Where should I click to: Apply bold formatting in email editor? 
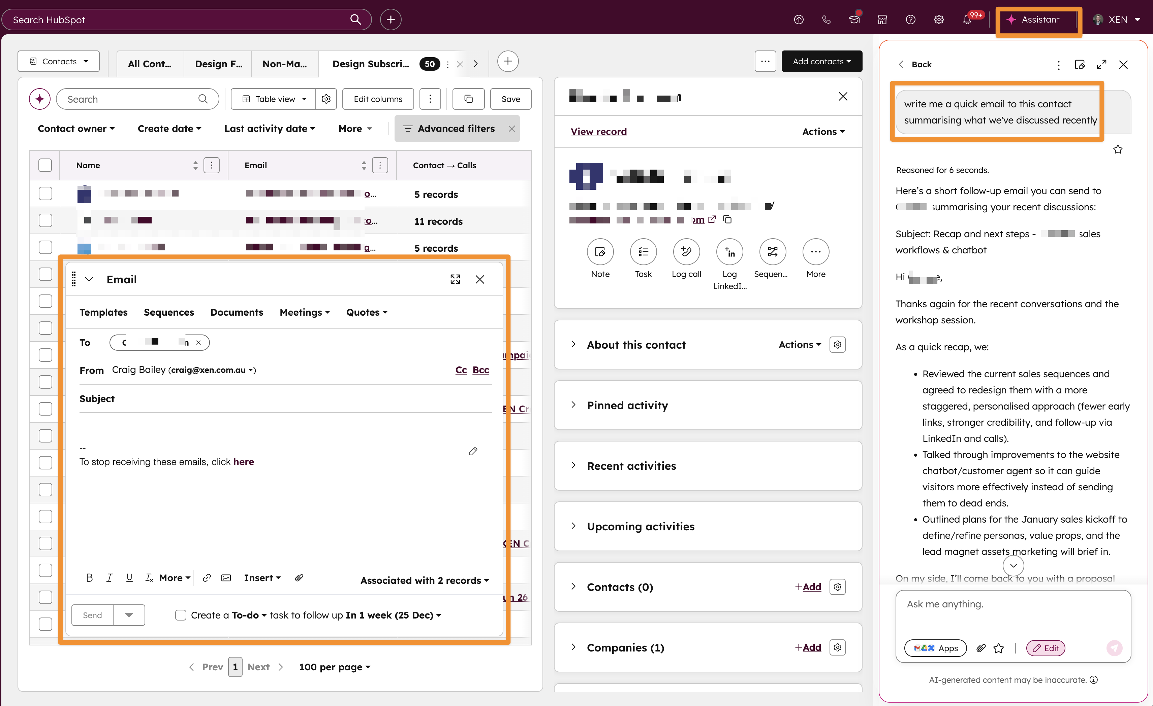point(89,578)
